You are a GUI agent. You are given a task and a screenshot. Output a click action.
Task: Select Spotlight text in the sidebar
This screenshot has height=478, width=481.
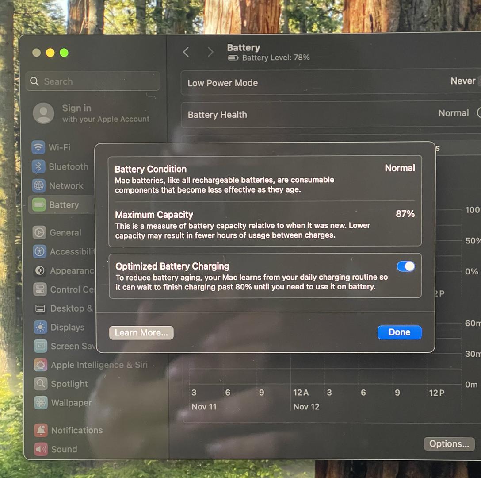click(x=69, y=384)
